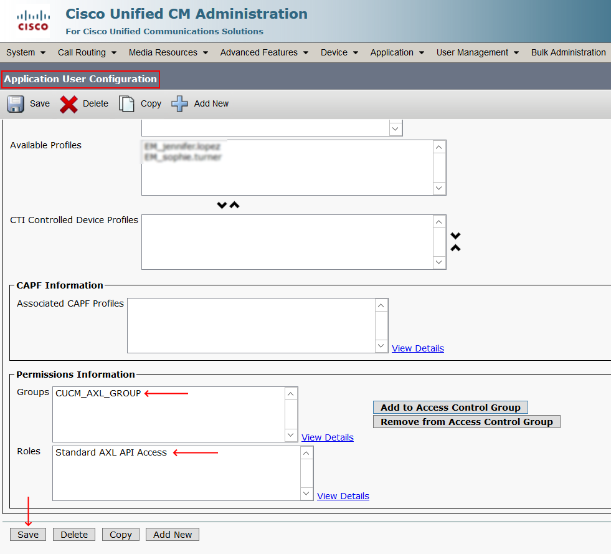The width and height of the screenshot is (611, 554).
Task: Click the Available Profiles list scrollbar down arrow
Action: point(439,188)
